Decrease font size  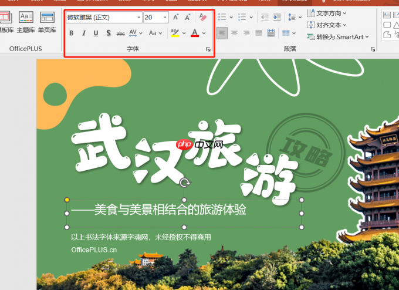pyautogui.click(x=188, y=17)
